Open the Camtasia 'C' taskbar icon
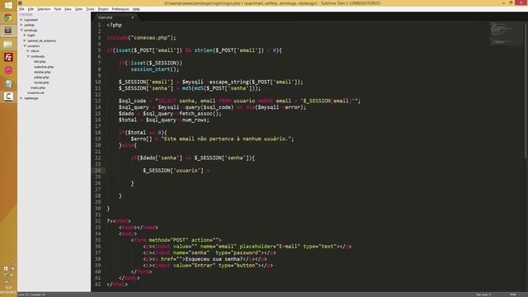 pos(8,97)
